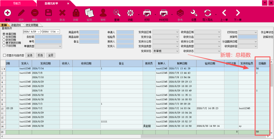Open the 收货状态 dropdown
The image size is (274, 139).
coord(208,51)
